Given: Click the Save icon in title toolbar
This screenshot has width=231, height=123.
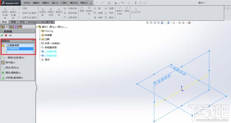Looking at the screenshot, I should 109,3.
